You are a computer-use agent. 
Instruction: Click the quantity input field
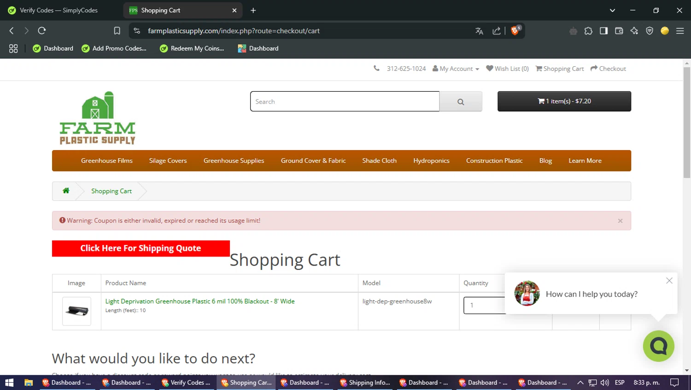point(485,305)
